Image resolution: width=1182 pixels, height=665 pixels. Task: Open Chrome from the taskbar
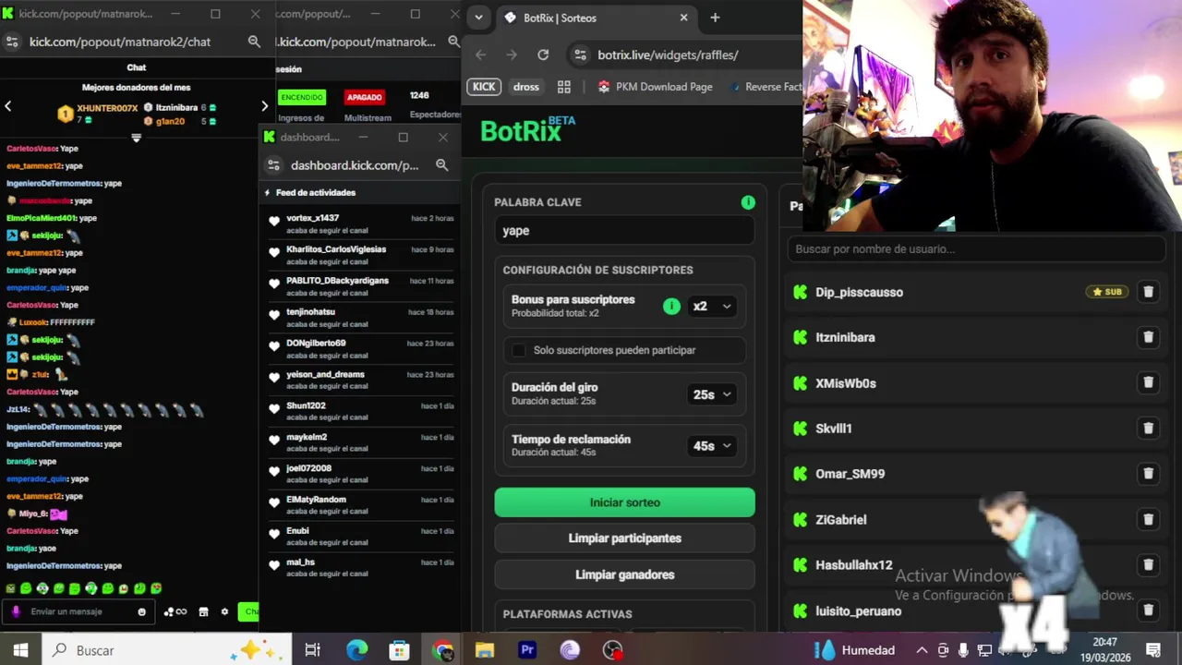(x=442, y=650)
